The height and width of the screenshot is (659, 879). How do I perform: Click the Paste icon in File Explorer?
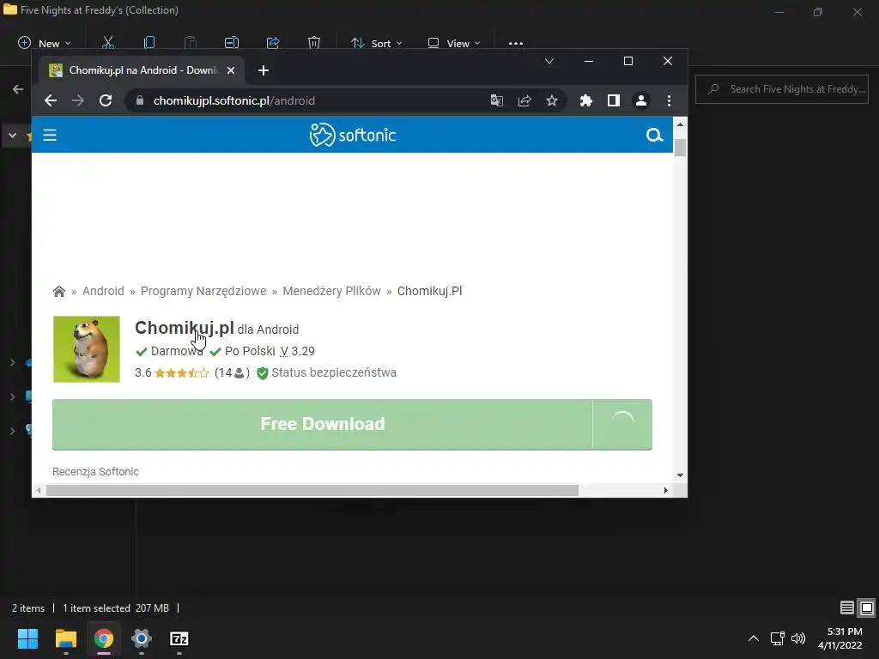click(x=191, y=43)
